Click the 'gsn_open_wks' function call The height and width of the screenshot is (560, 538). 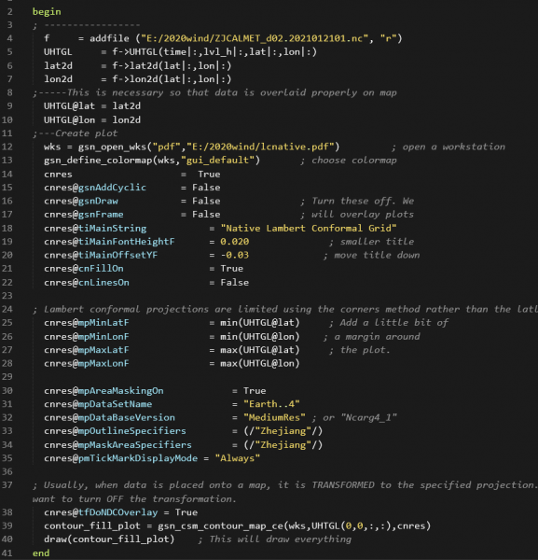(113, 147)
